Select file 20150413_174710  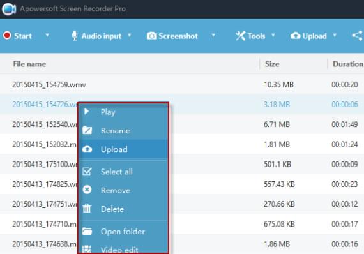click(x=44, y=224)
